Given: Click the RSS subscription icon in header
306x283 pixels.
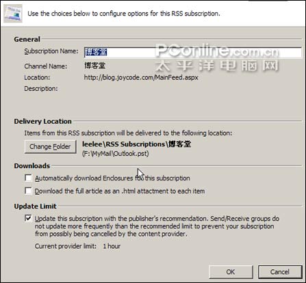Looking at the screenshot, I should click(x=13, y=13).
